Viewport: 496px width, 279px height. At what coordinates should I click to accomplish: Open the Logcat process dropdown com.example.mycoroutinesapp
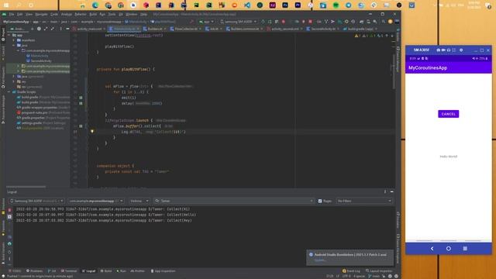(x=96, y=201)
